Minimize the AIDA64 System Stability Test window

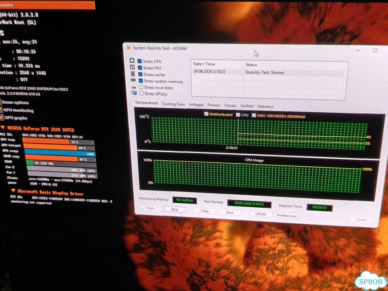(358, 50)
